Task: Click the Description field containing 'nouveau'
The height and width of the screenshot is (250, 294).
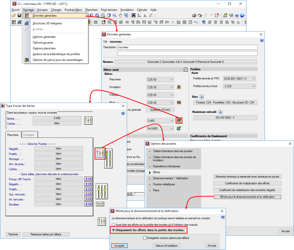Action: tap(188, 47)
